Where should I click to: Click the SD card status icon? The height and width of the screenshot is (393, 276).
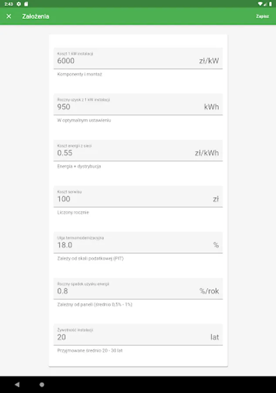tap(26, 3)
